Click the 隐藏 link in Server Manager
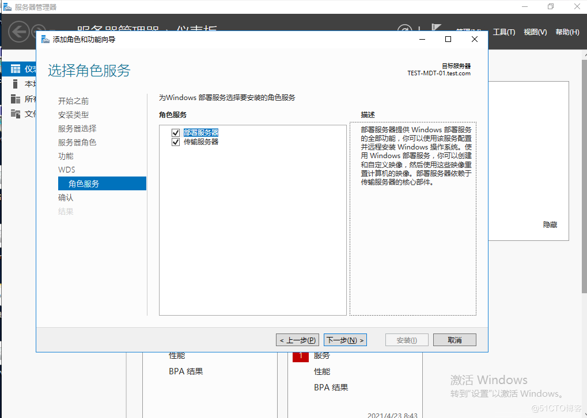This screenshot has width=587, height=418. coord(550,224)
